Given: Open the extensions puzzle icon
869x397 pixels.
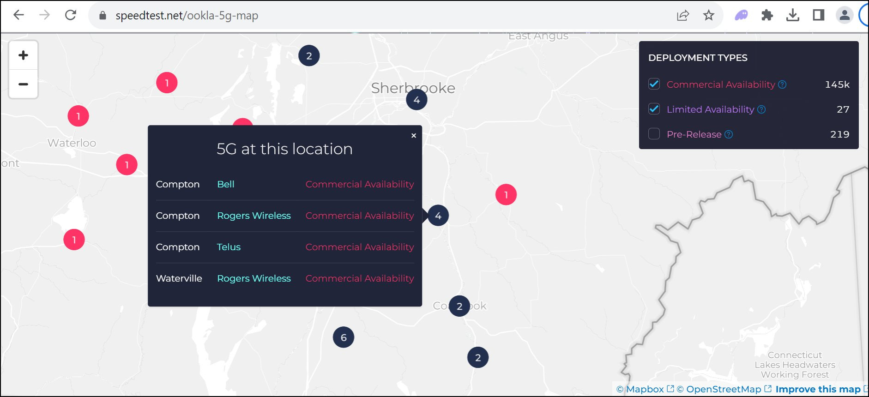Looking at the screenshot, I should [767, 15].
